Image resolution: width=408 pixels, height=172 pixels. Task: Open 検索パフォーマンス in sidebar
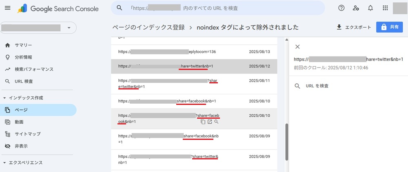tap(34, 69)
